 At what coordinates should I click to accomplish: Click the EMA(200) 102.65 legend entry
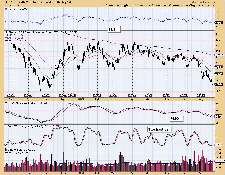15,40
